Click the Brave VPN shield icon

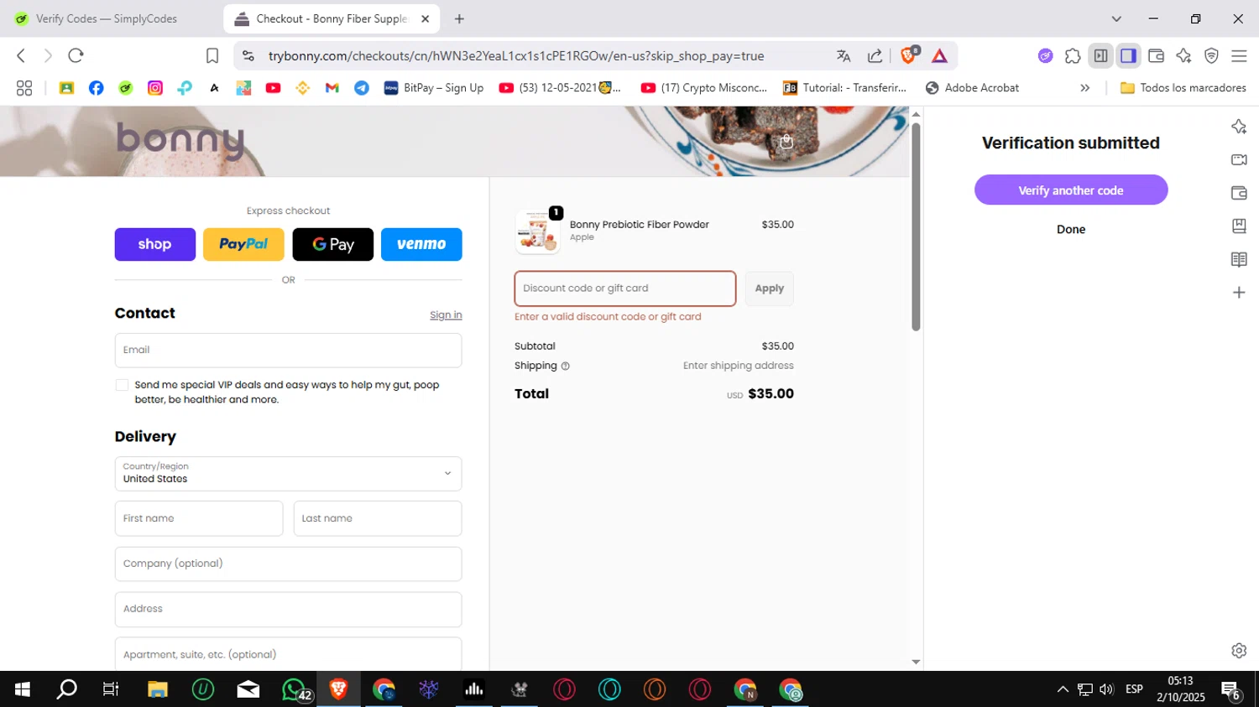(1211, 55)
